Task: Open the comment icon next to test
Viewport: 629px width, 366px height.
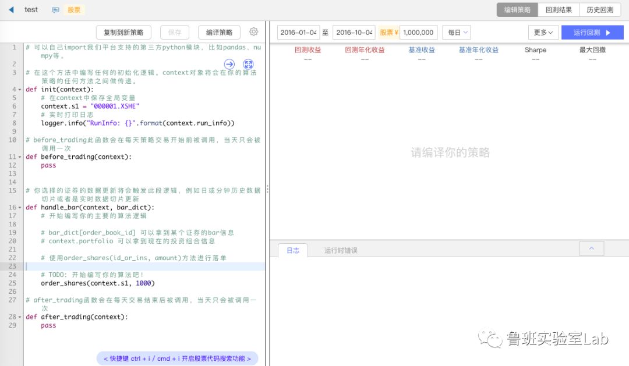Action: coord(55,10)
